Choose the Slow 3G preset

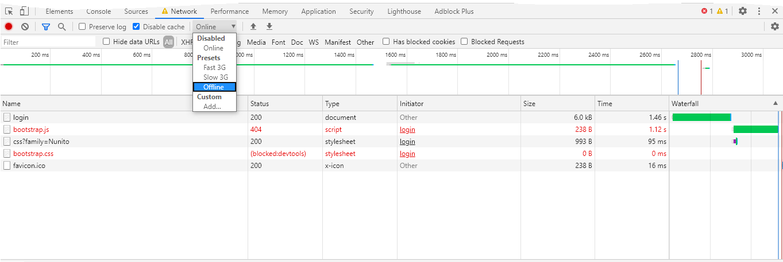point(215,77)
